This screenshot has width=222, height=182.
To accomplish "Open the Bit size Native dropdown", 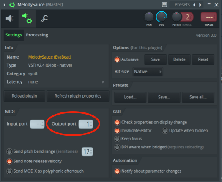I will [148, 72].
